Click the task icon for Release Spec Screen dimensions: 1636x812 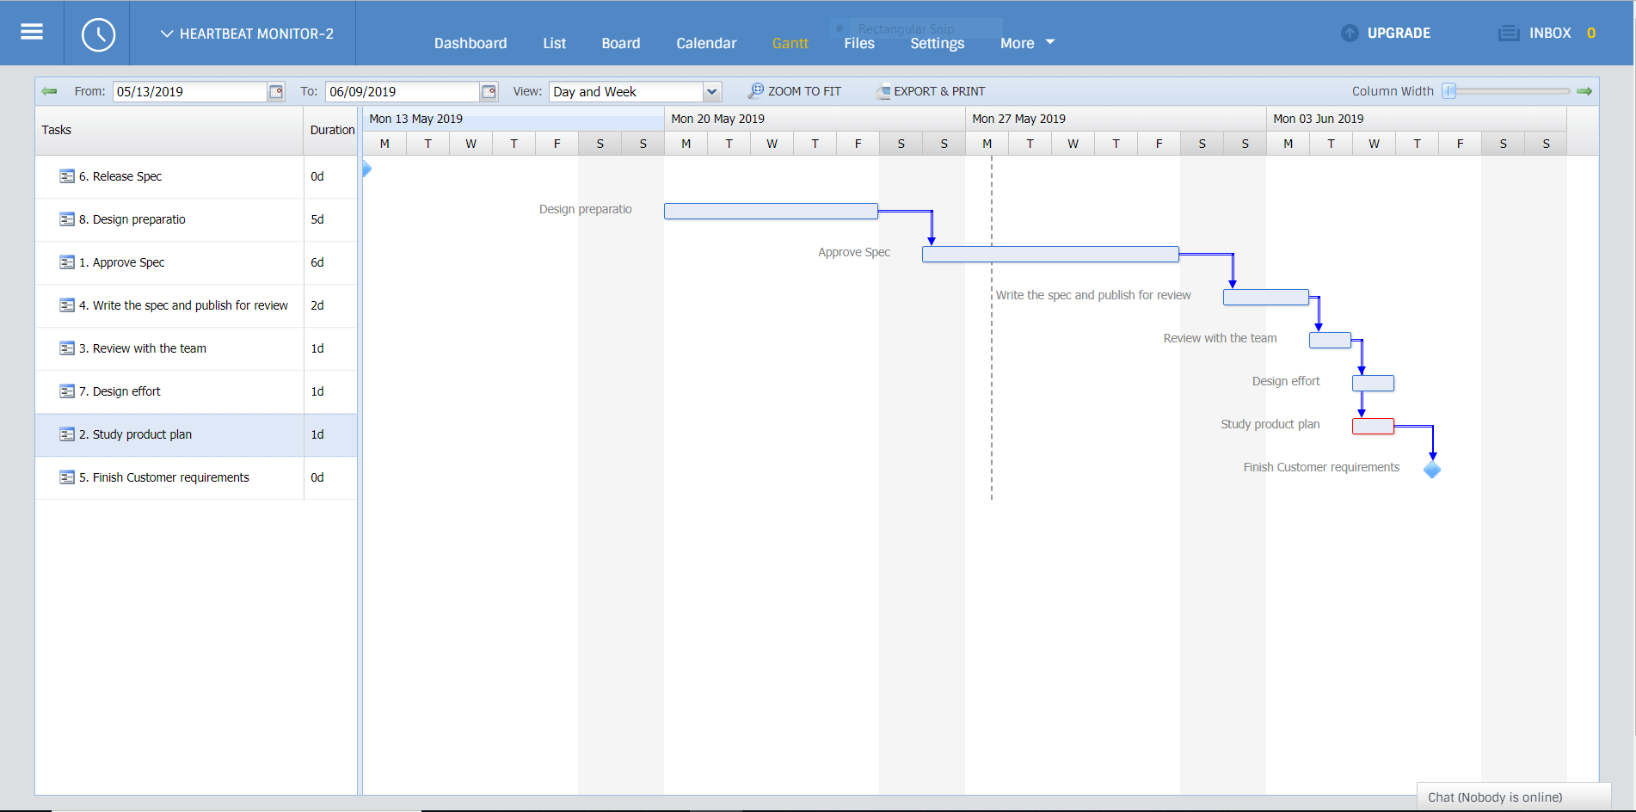pos(67,176)
